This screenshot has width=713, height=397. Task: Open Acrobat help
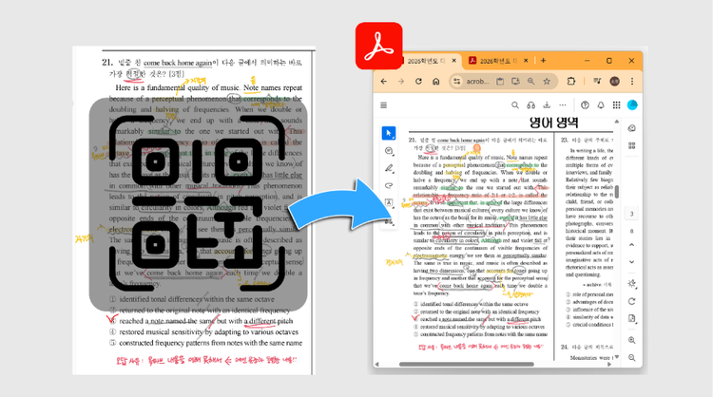(x=585, y=105)
